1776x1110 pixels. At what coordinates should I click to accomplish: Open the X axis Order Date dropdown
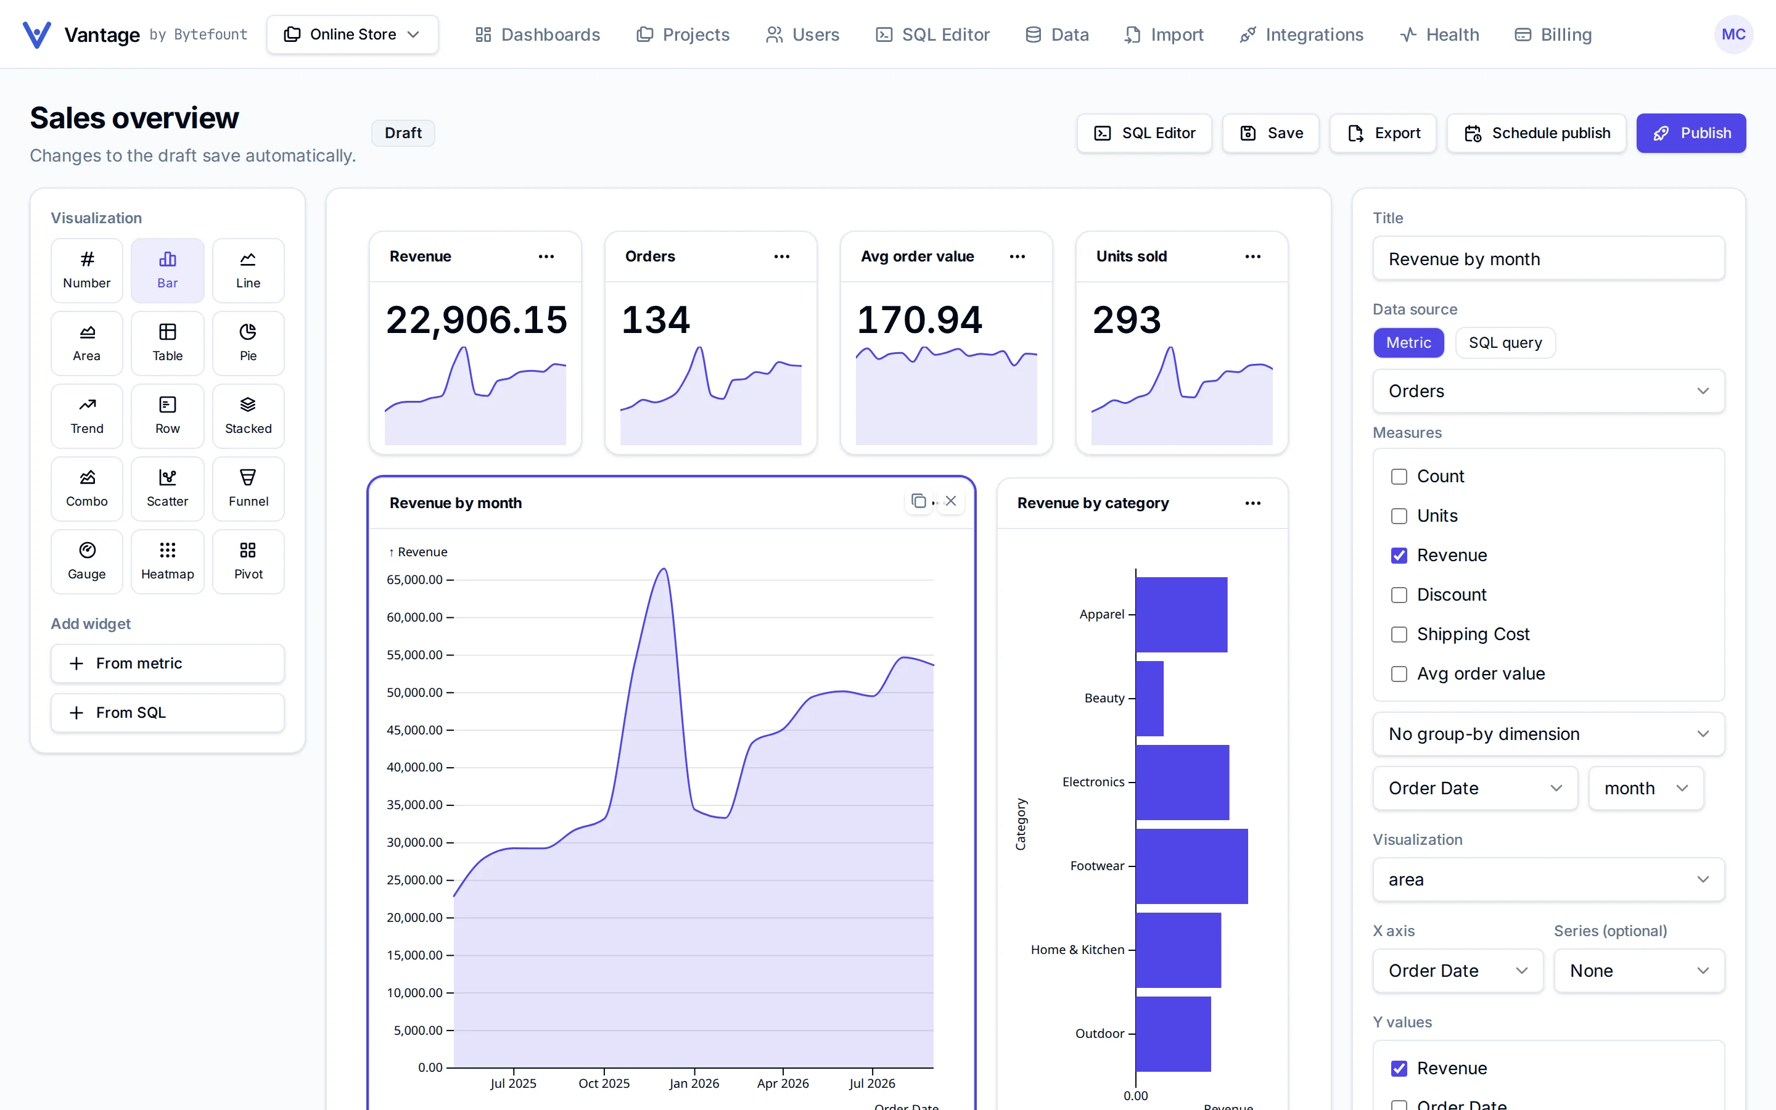1458,971
